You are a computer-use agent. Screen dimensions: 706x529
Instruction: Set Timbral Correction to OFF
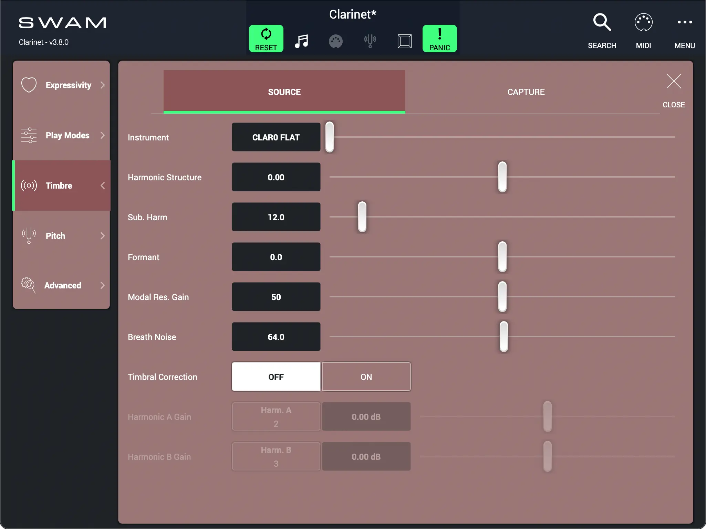click(x=276, y=377)
